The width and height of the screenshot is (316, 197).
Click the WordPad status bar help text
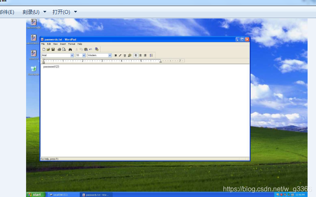coord(49,159)
